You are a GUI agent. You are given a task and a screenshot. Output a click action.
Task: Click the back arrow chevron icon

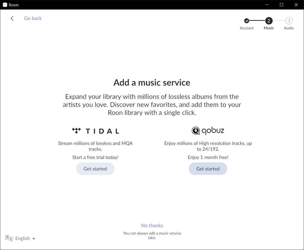(12, 18)
